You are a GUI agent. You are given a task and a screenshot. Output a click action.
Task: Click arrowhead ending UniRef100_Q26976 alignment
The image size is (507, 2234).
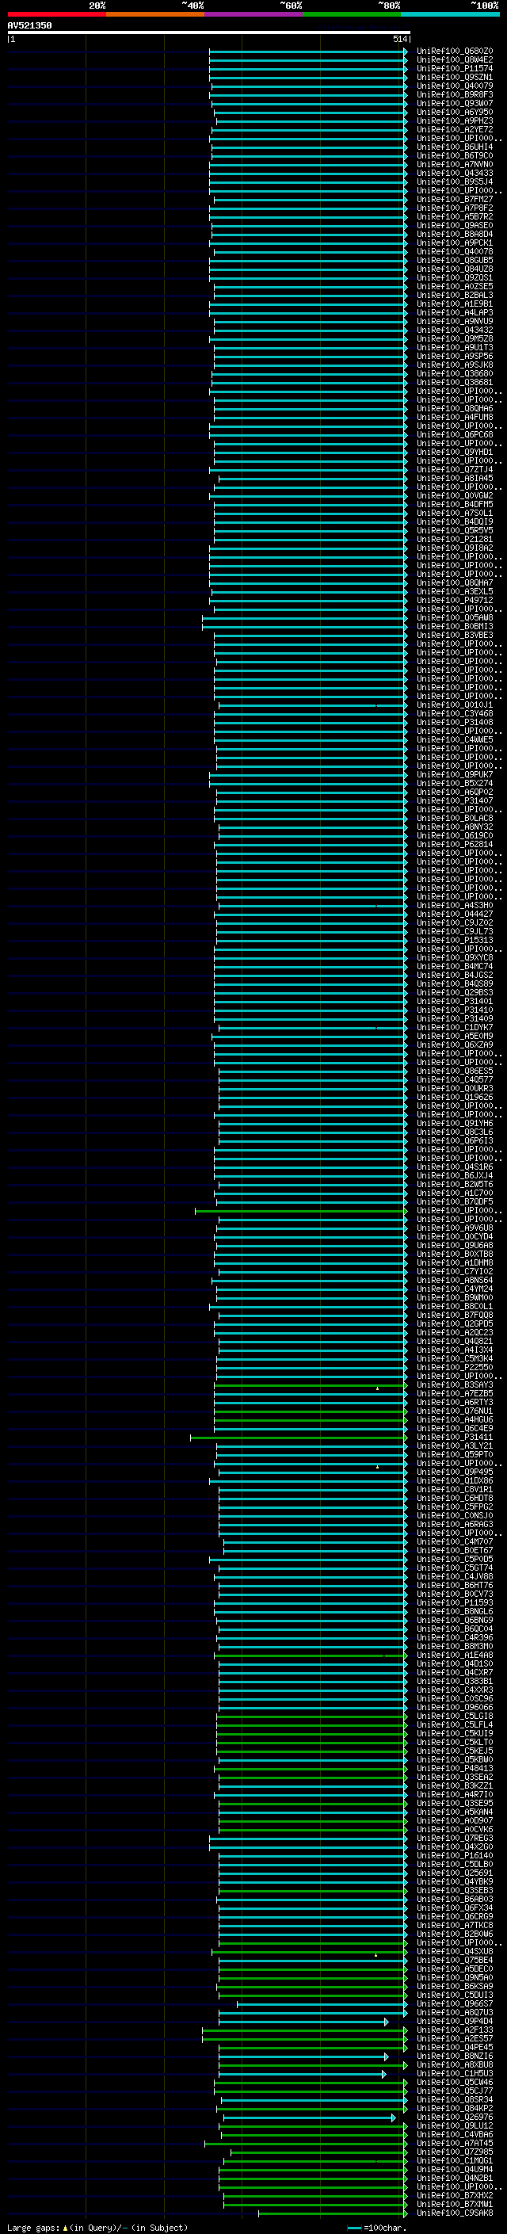point(394,2117)
